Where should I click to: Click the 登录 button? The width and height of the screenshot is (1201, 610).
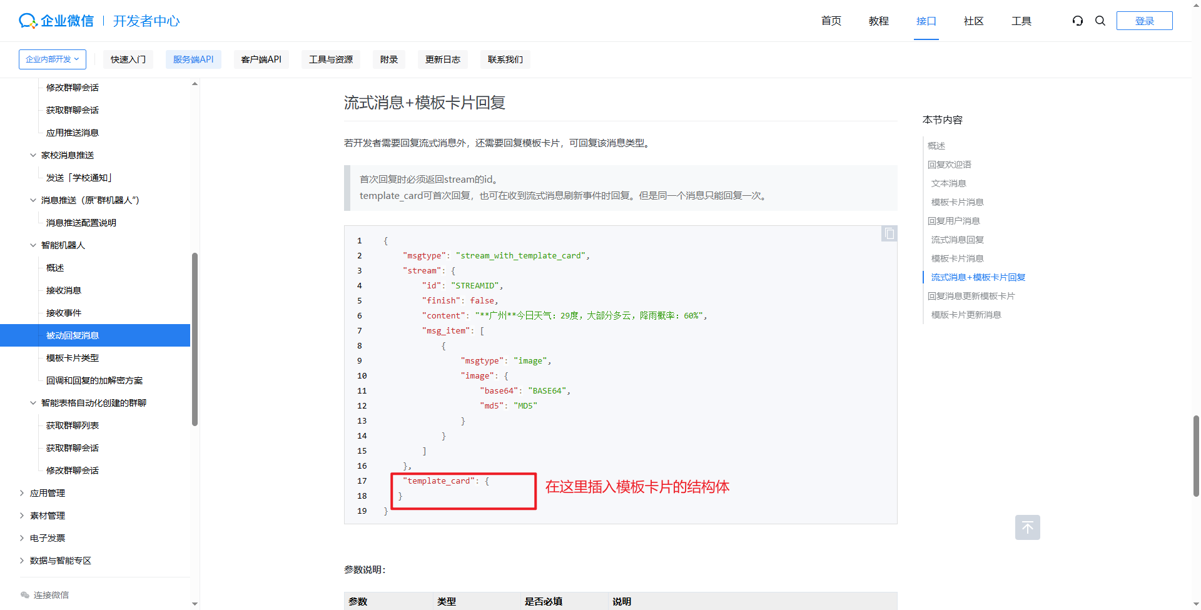[x=1144, y=21]
